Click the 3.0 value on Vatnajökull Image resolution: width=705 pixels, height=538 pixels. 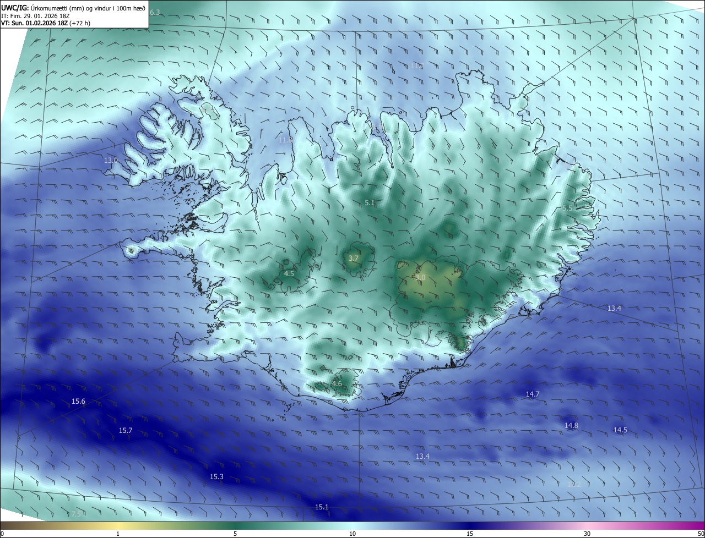[420, 278]
